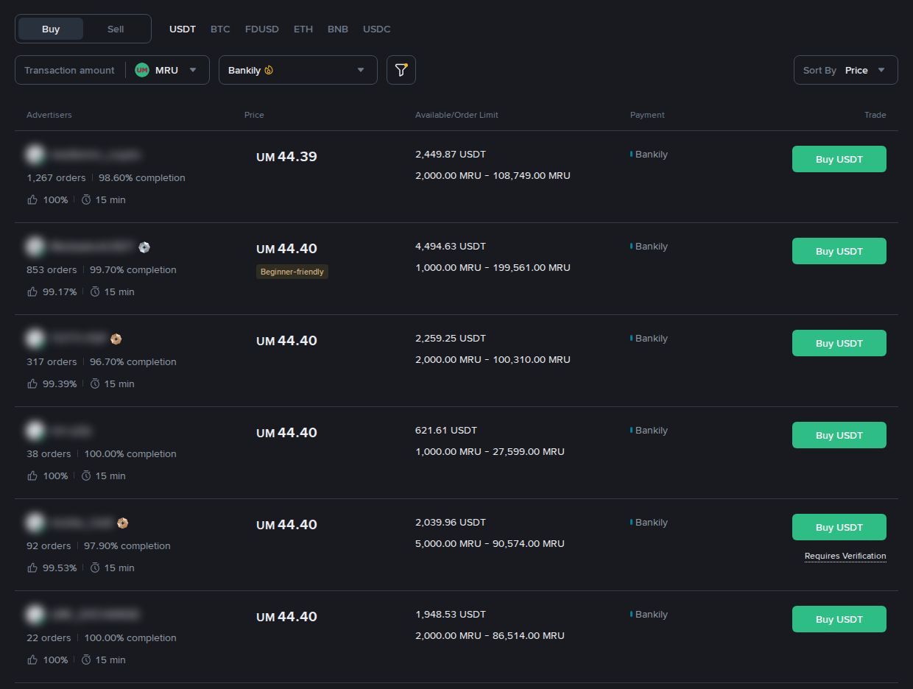Click the thumbs-up icon in 853 orders row
Image resolution: width=913 pixels, height=689 pixels.
[x=32, y=291]
